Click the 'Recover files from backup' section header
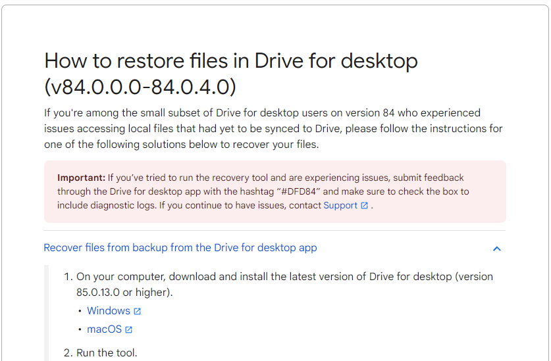The width and height of the screenshot is (551, 361). [x=180, y=248]
